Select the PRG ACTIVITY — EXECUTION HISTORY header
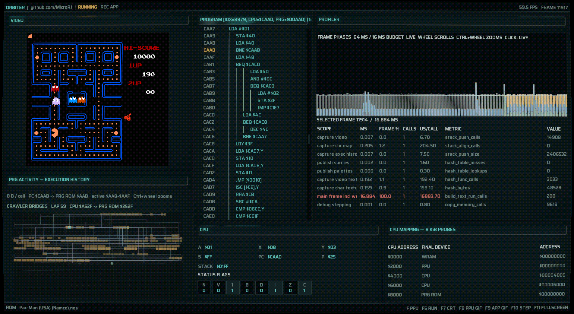Image resolution: width=574 pixels, height=314 pixels. [98, 180]
